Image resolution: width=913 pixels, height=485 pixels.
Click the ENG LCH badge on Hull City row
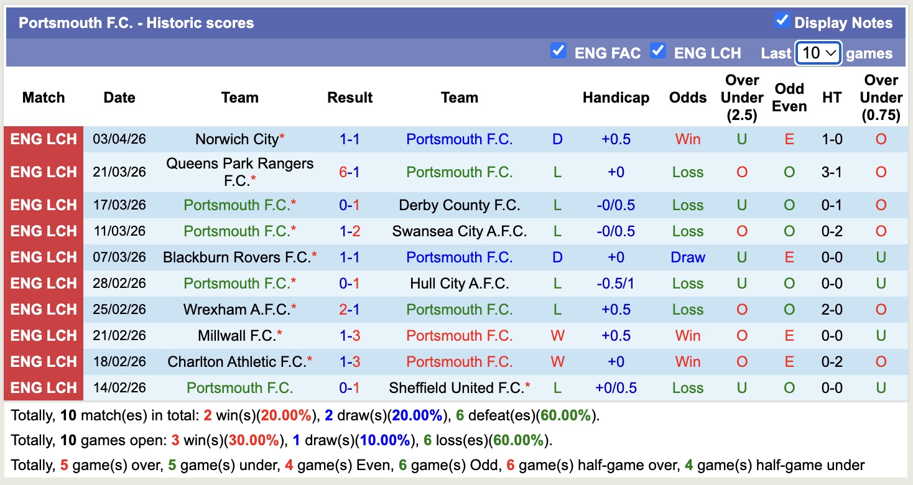click(43, 283)
